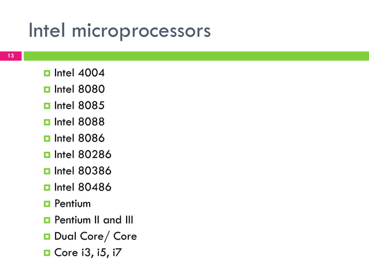This screenshot has height=276, width=369.
Task: Select the Core i3, i5, i7 text
Action: [88, 253]
